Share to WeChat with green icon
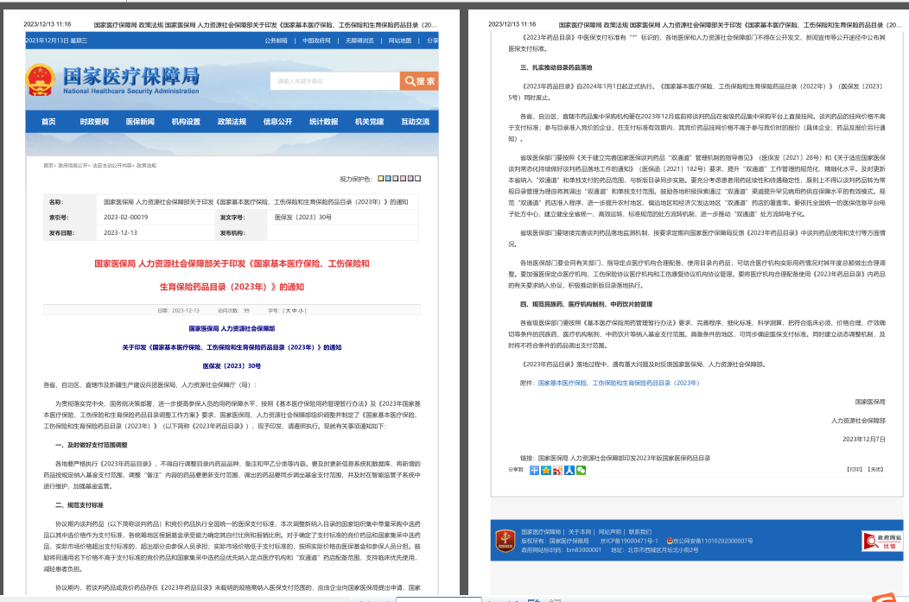 [582, 470]
